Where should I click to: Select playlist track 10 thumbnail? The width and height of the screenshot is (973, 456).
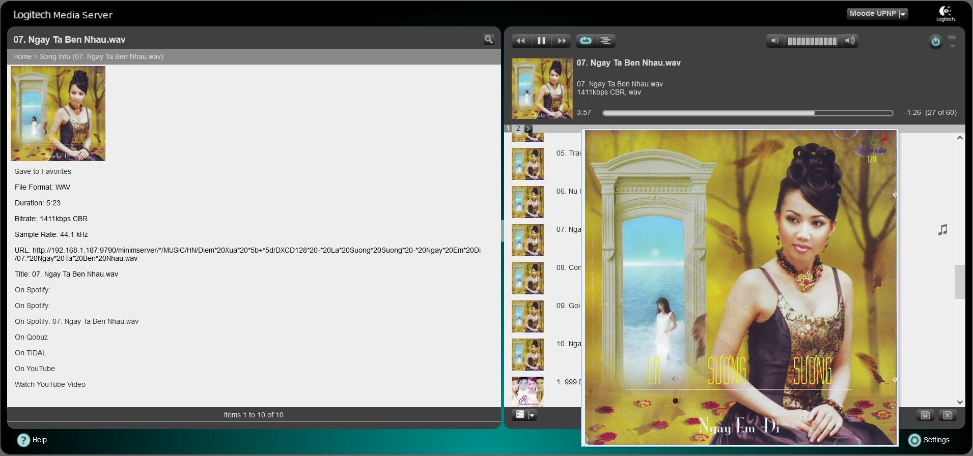point(527,354)
